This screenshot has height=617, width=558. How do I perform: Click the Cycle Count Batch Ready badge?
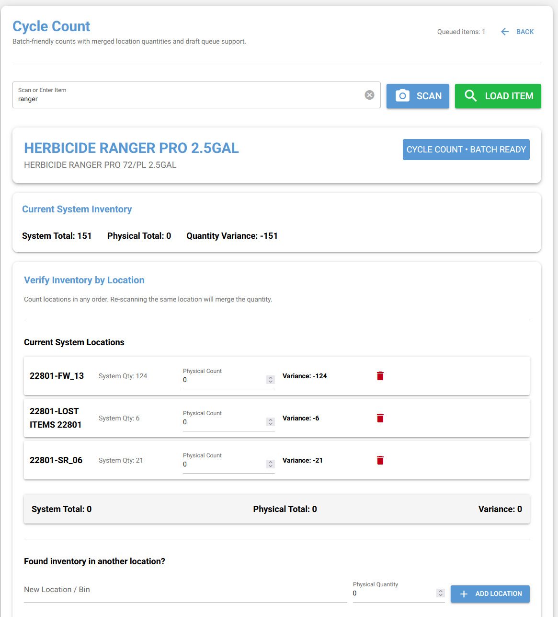tap(466, 150)
